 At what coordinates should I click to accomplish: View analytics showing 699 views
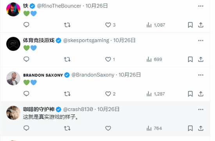154,59
